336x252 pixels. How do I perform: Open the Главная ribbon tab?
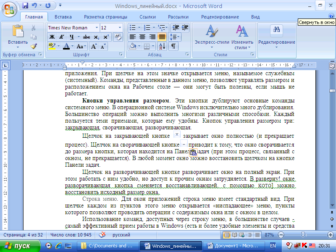(x=34, y=17)
